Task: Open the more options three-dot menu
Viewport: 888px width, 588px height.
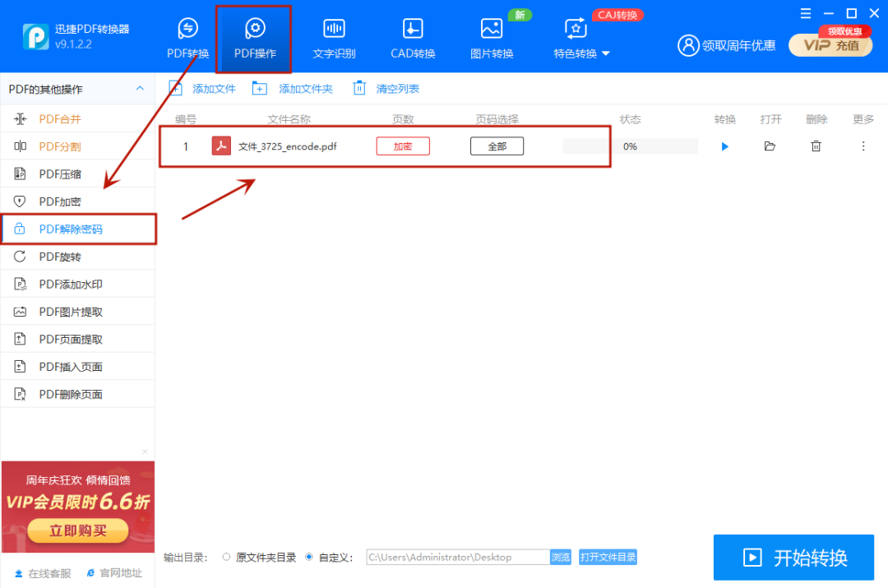Action: click(x=863, y=146)
